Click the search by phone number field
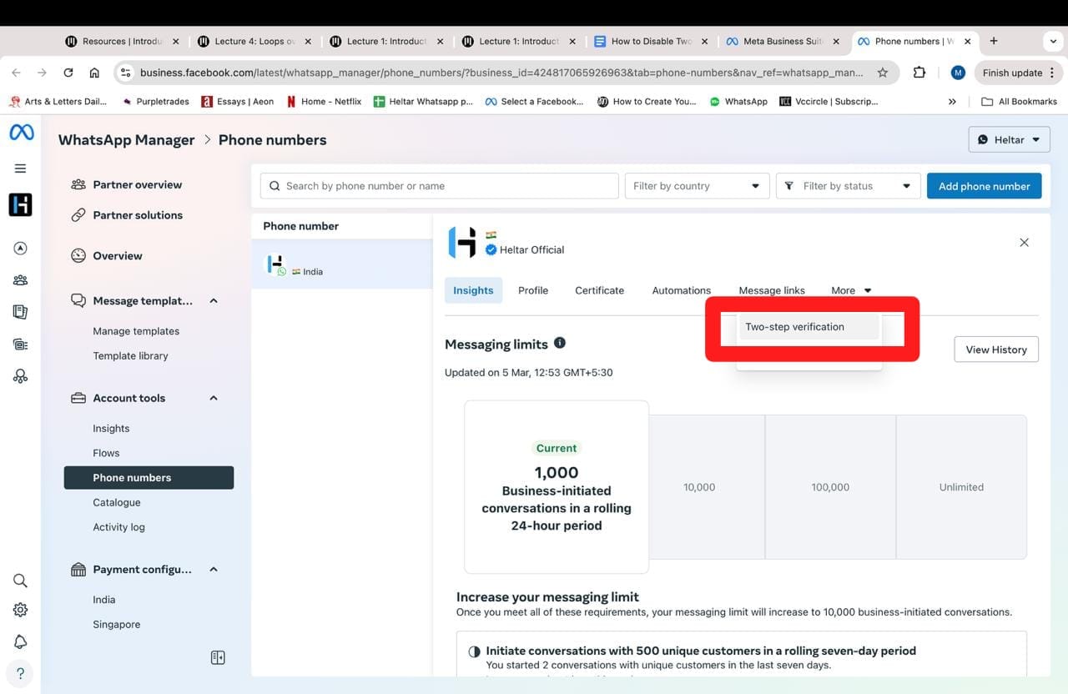Image resolution: width=1068 pixels, height=694 pixels. click(x=439, y=186)
